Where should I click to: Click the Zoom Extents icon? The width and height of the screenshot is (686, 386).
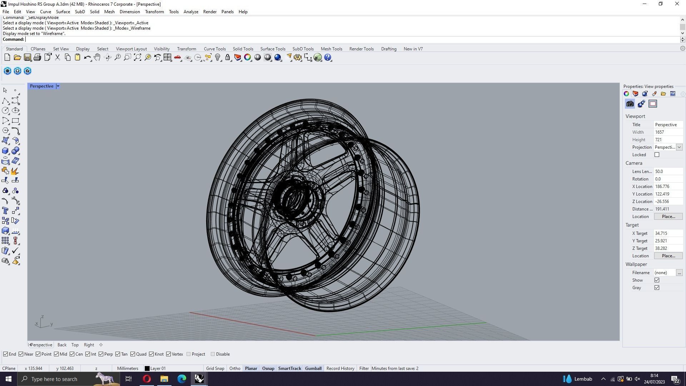(138, 58)
